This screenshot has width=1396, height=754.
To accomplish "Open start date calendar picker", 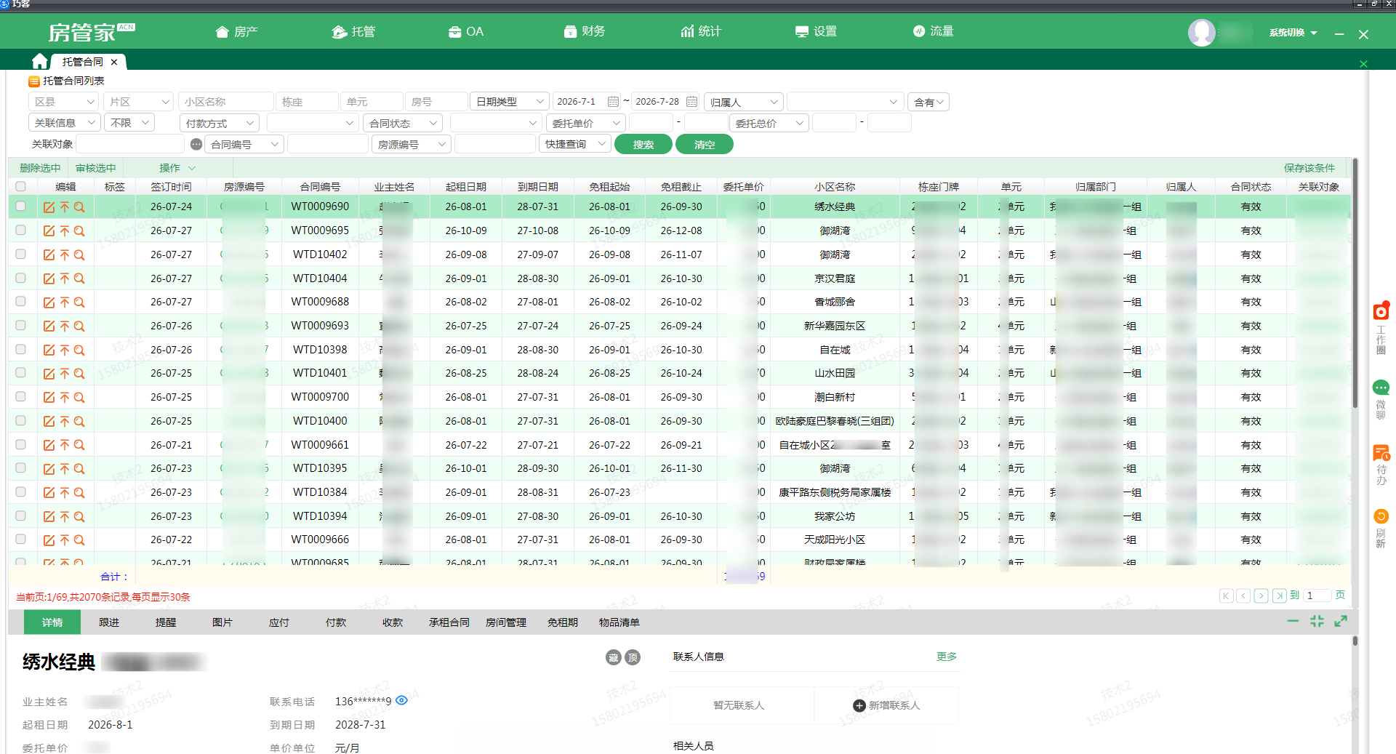I will [x=613, y=102].
